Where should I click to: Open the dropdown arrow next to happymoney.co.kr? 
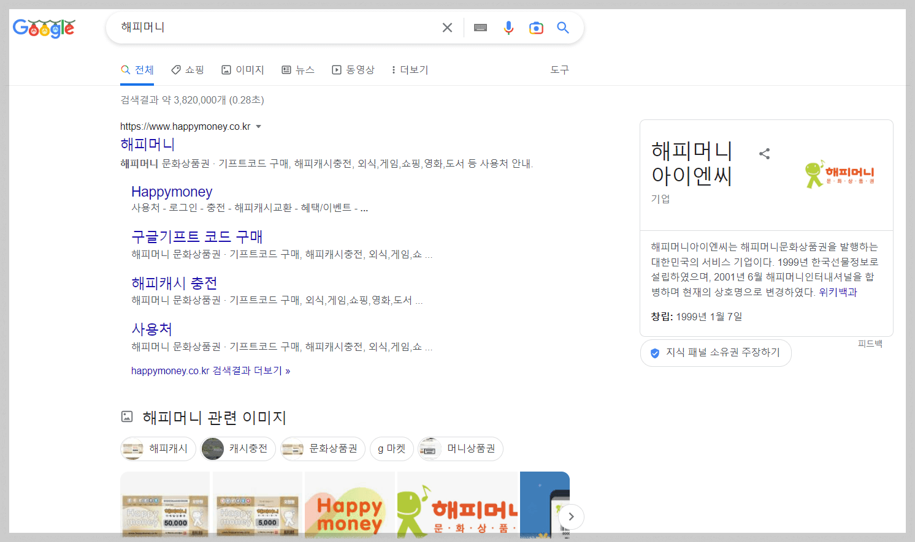click(x=259, y=126)
